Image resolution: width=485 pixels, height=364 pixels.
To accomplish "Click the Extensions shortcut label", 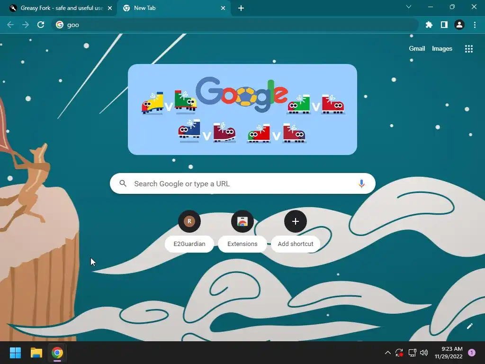I will (242, 244).
